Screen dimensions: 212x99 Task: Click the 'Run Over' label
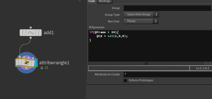click(114, 21)
